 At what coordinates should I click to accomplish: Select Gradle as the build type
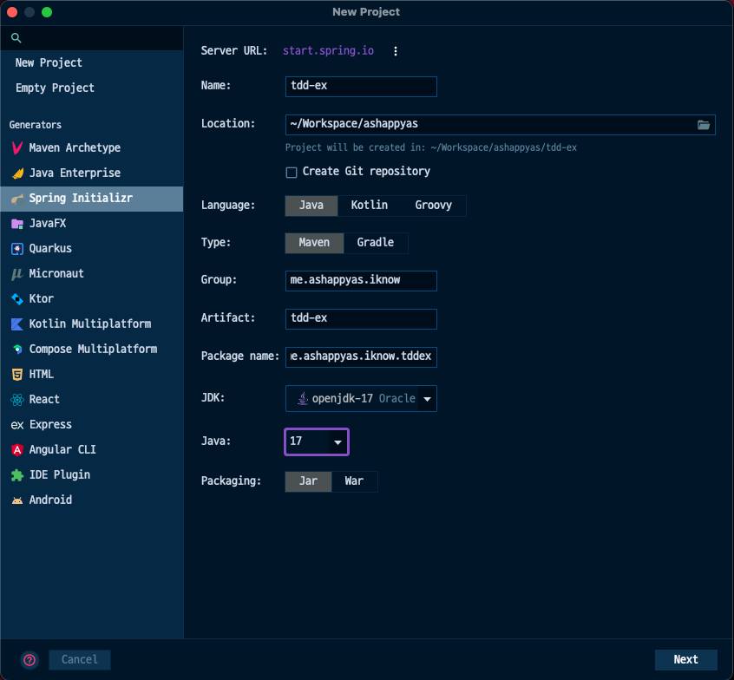377,243
